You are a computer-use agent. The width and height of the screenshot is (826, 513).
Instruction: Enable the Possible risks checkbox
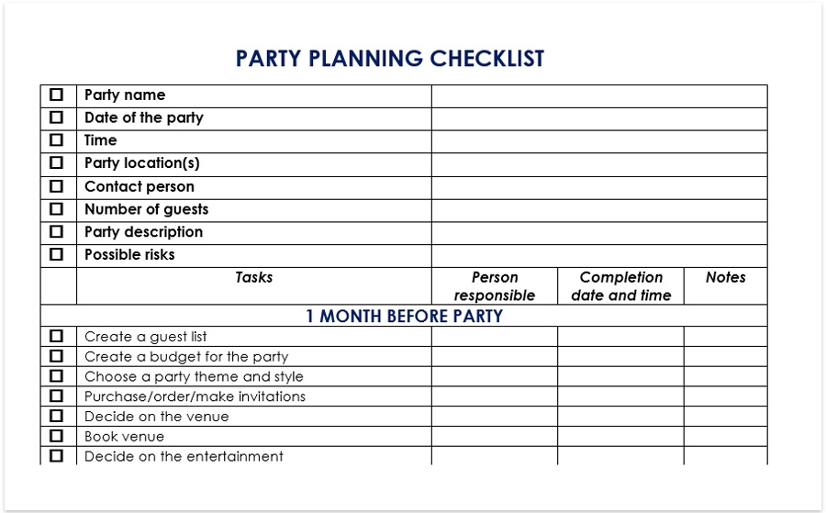point(57,254)
